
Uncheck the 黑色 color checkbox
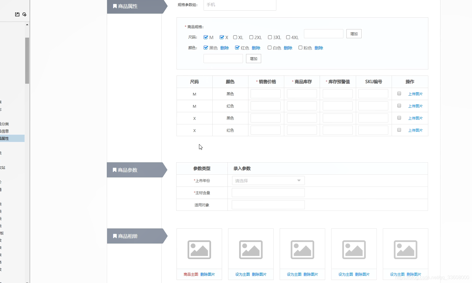(206, 48)
